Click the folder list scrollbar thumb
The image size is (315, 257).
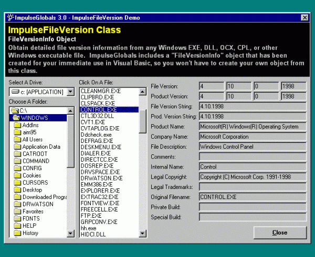(70, 141)
